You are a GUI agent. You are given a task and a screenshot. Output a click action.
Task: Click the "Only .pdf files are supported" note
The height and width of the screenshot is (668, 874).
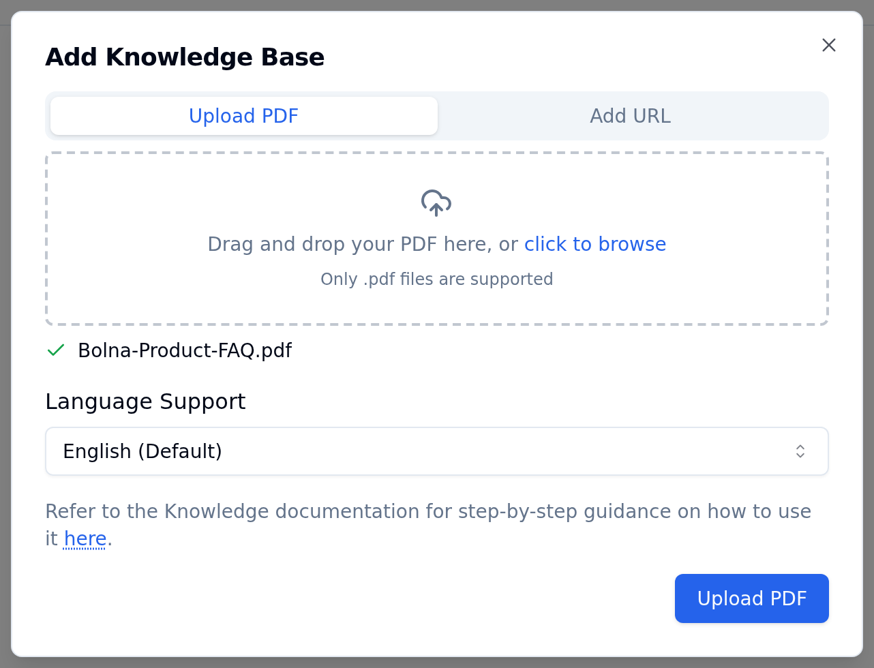(437, 279)
